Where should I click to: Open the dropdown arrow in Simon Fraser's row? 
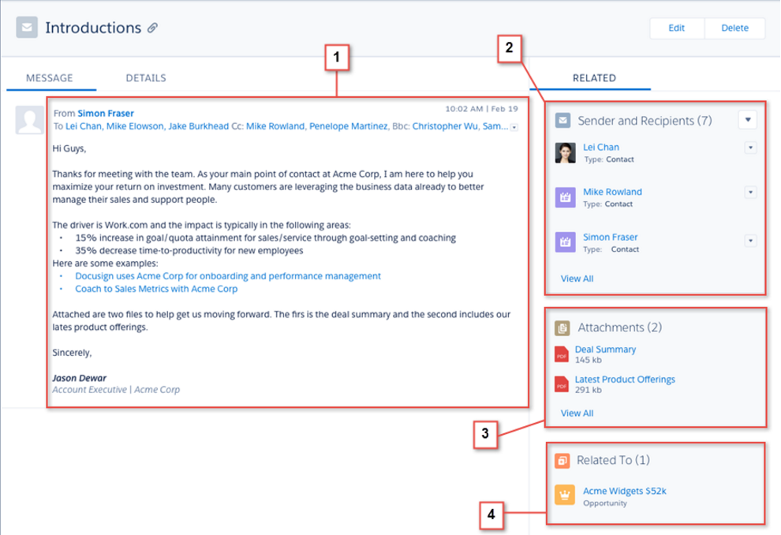click(x=750, y=241)
